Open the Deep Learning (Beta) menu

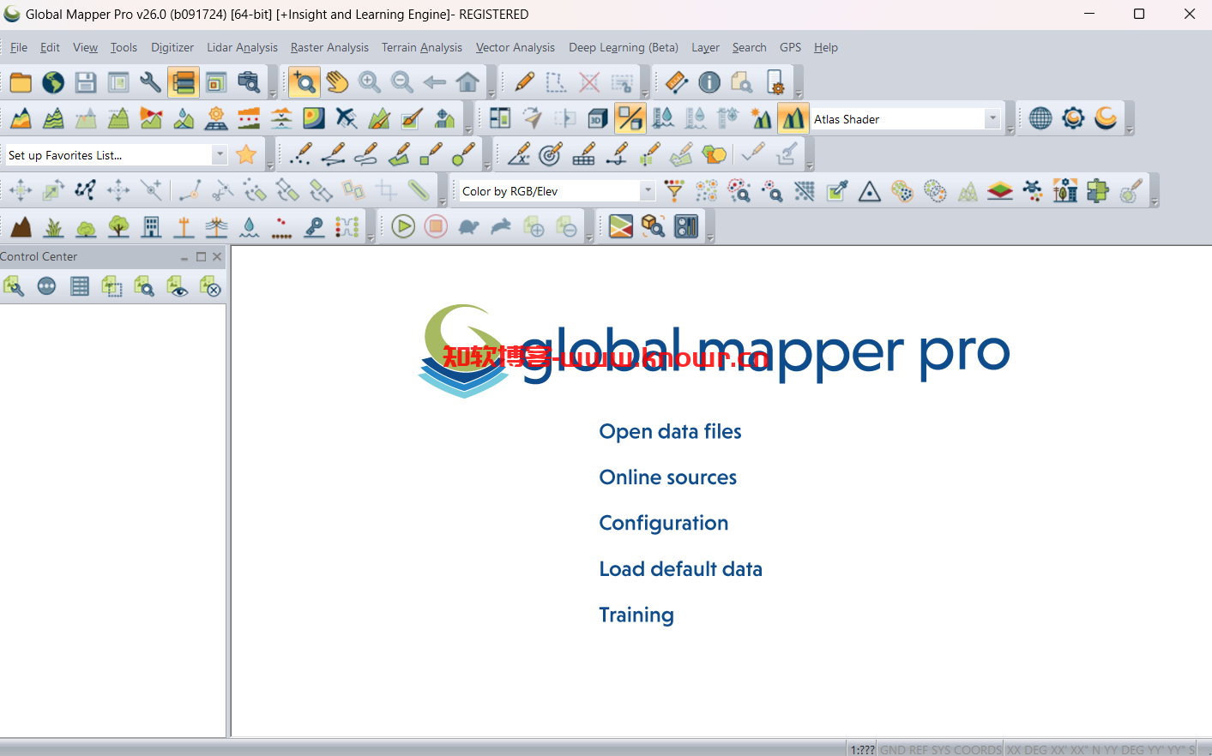point(624,47)
